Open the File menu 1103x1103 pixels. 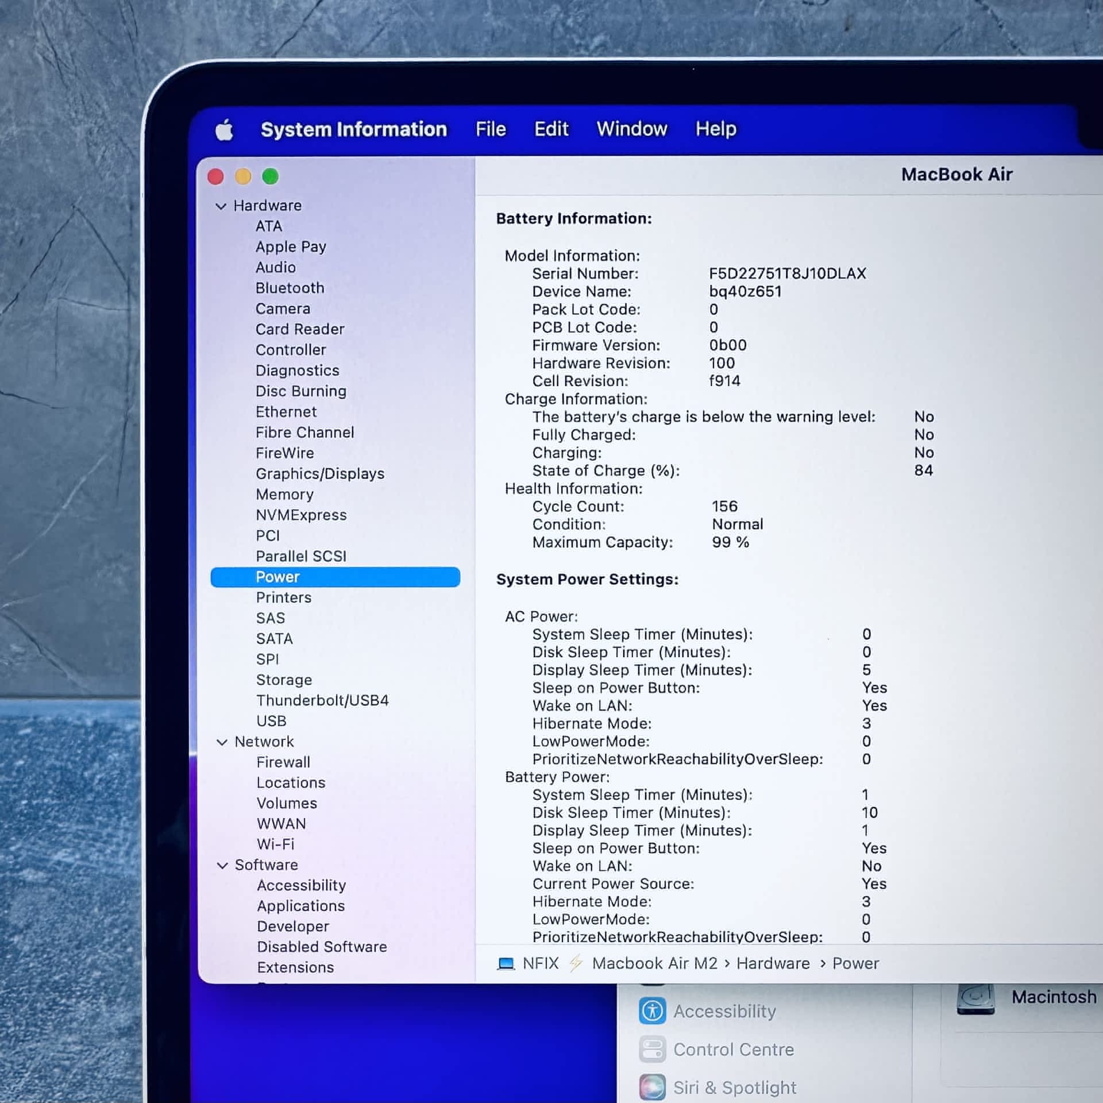pos(490,129)
